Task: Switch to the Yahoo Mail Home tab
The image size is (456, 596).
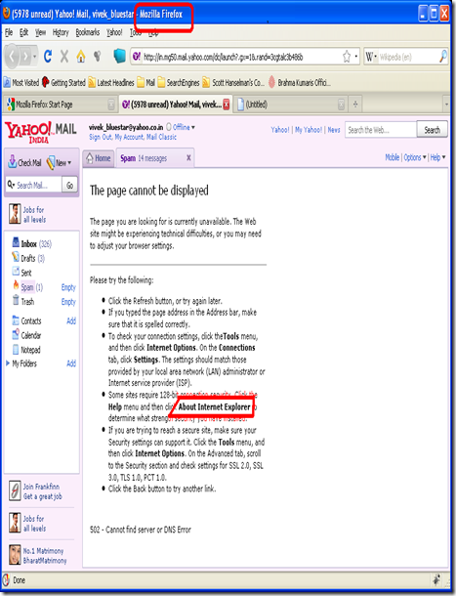Action: (99, 158)
